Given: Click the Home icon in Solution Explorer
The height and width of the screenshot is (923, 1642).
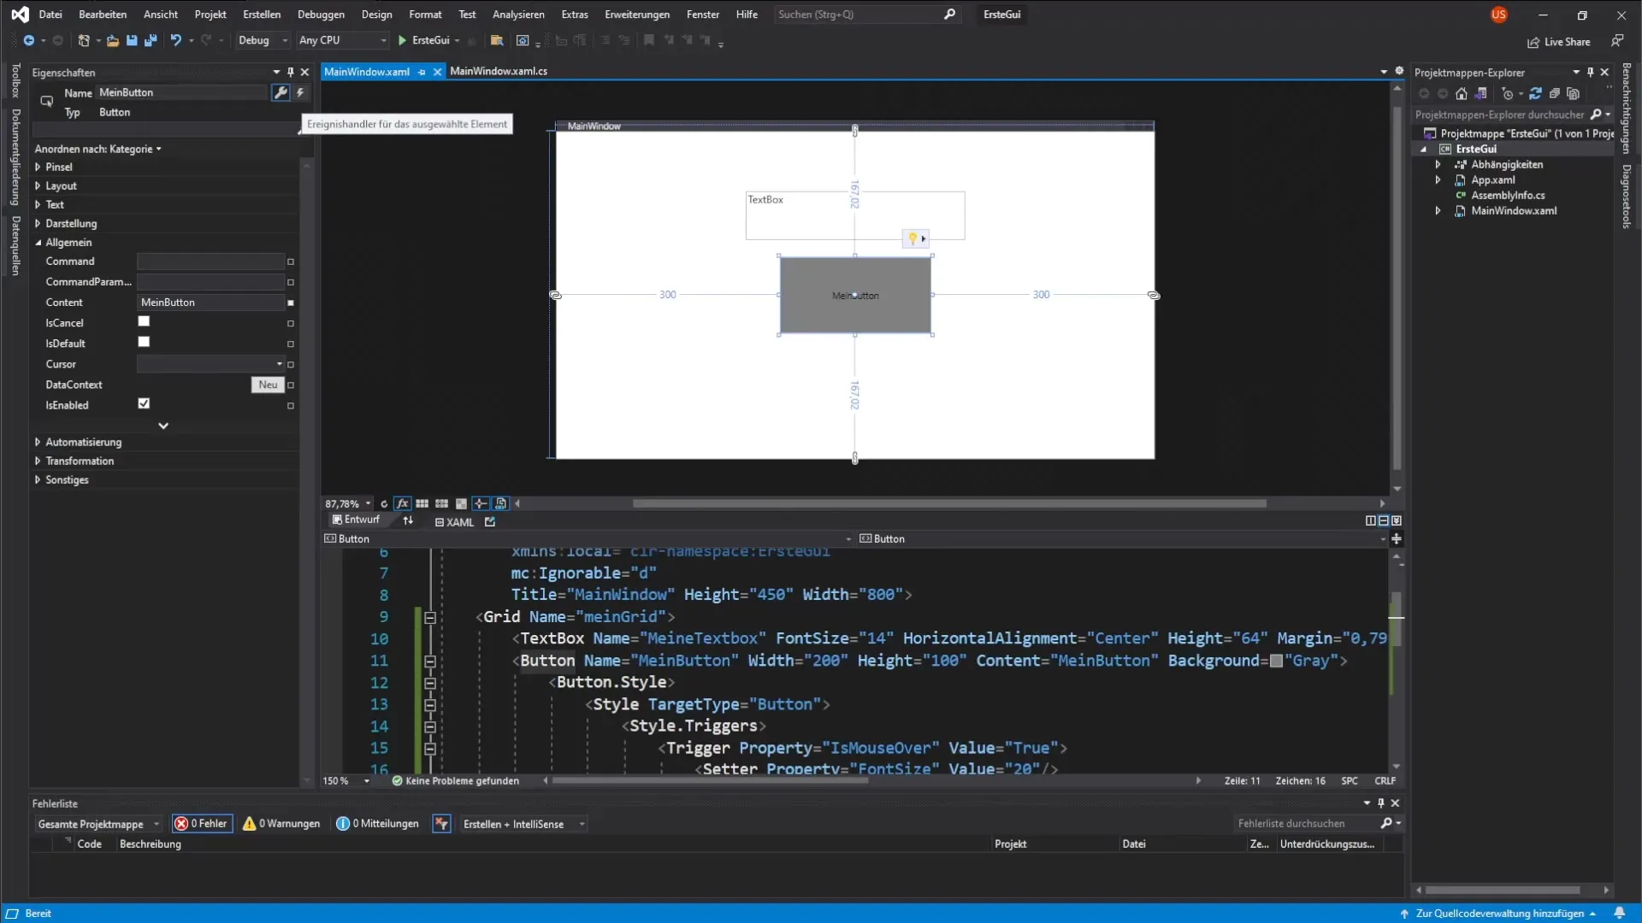Looking at the screenshot, I should (1462, 94).
